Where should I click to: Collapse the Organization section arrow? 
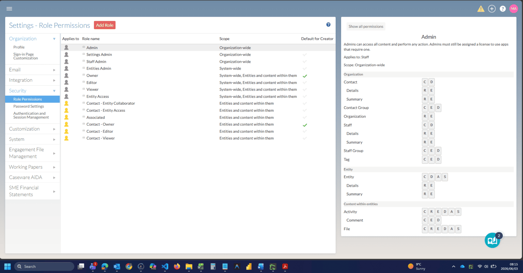[54, 39]
